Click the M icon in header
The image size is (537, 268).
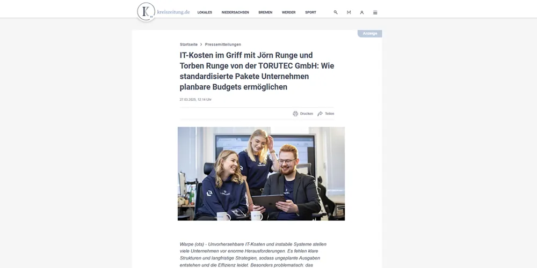coord(349,12)
